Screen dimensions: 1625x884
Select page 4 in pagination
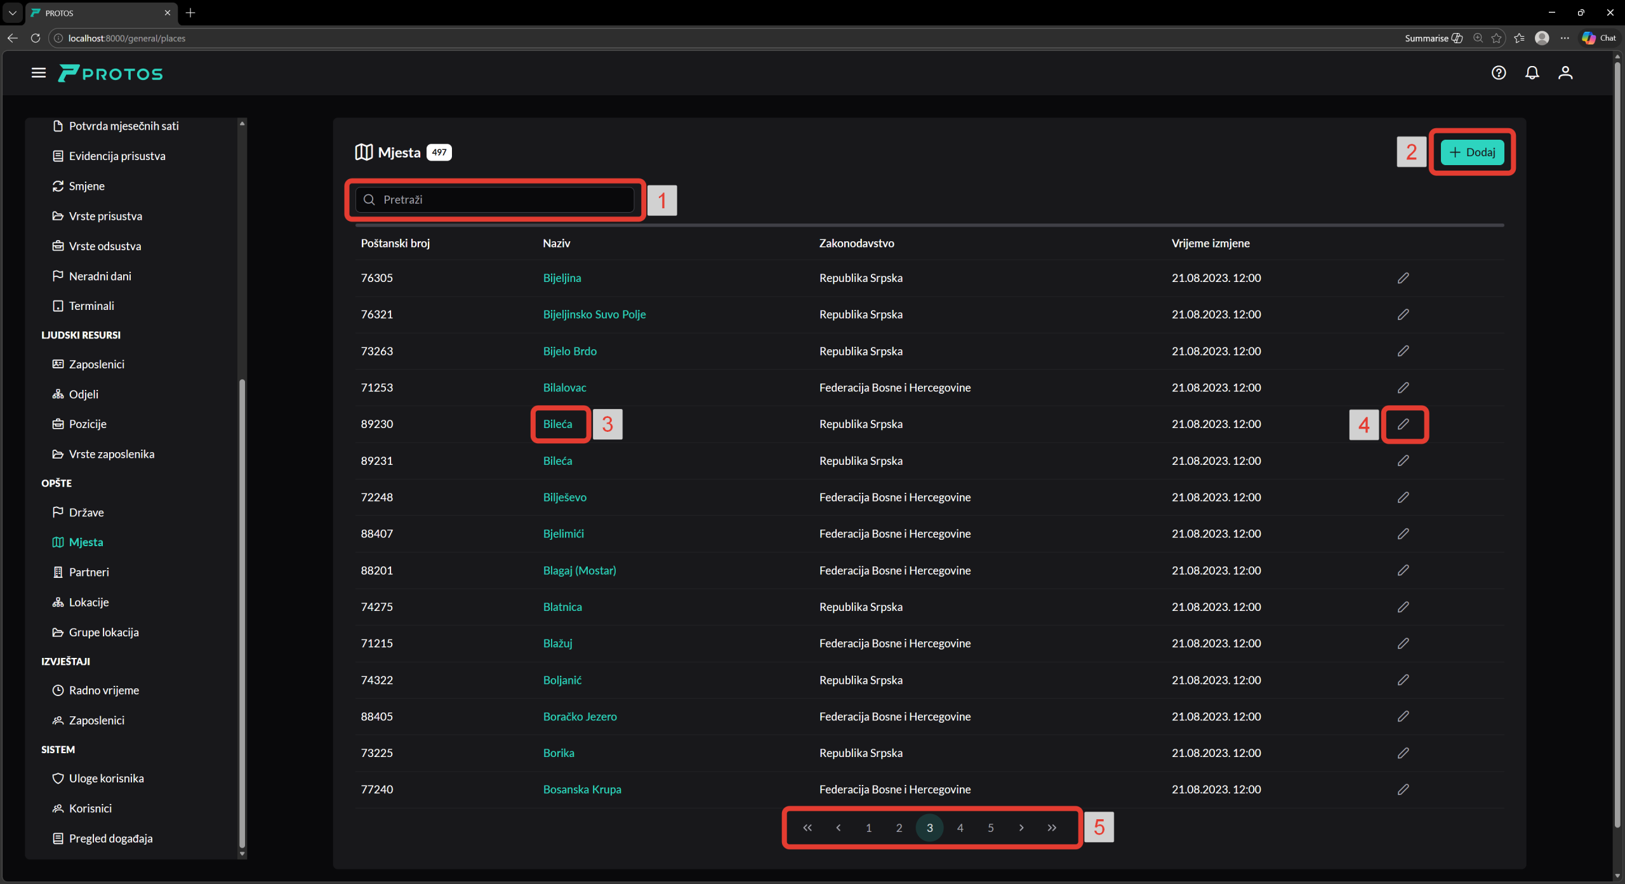(960, 827)
